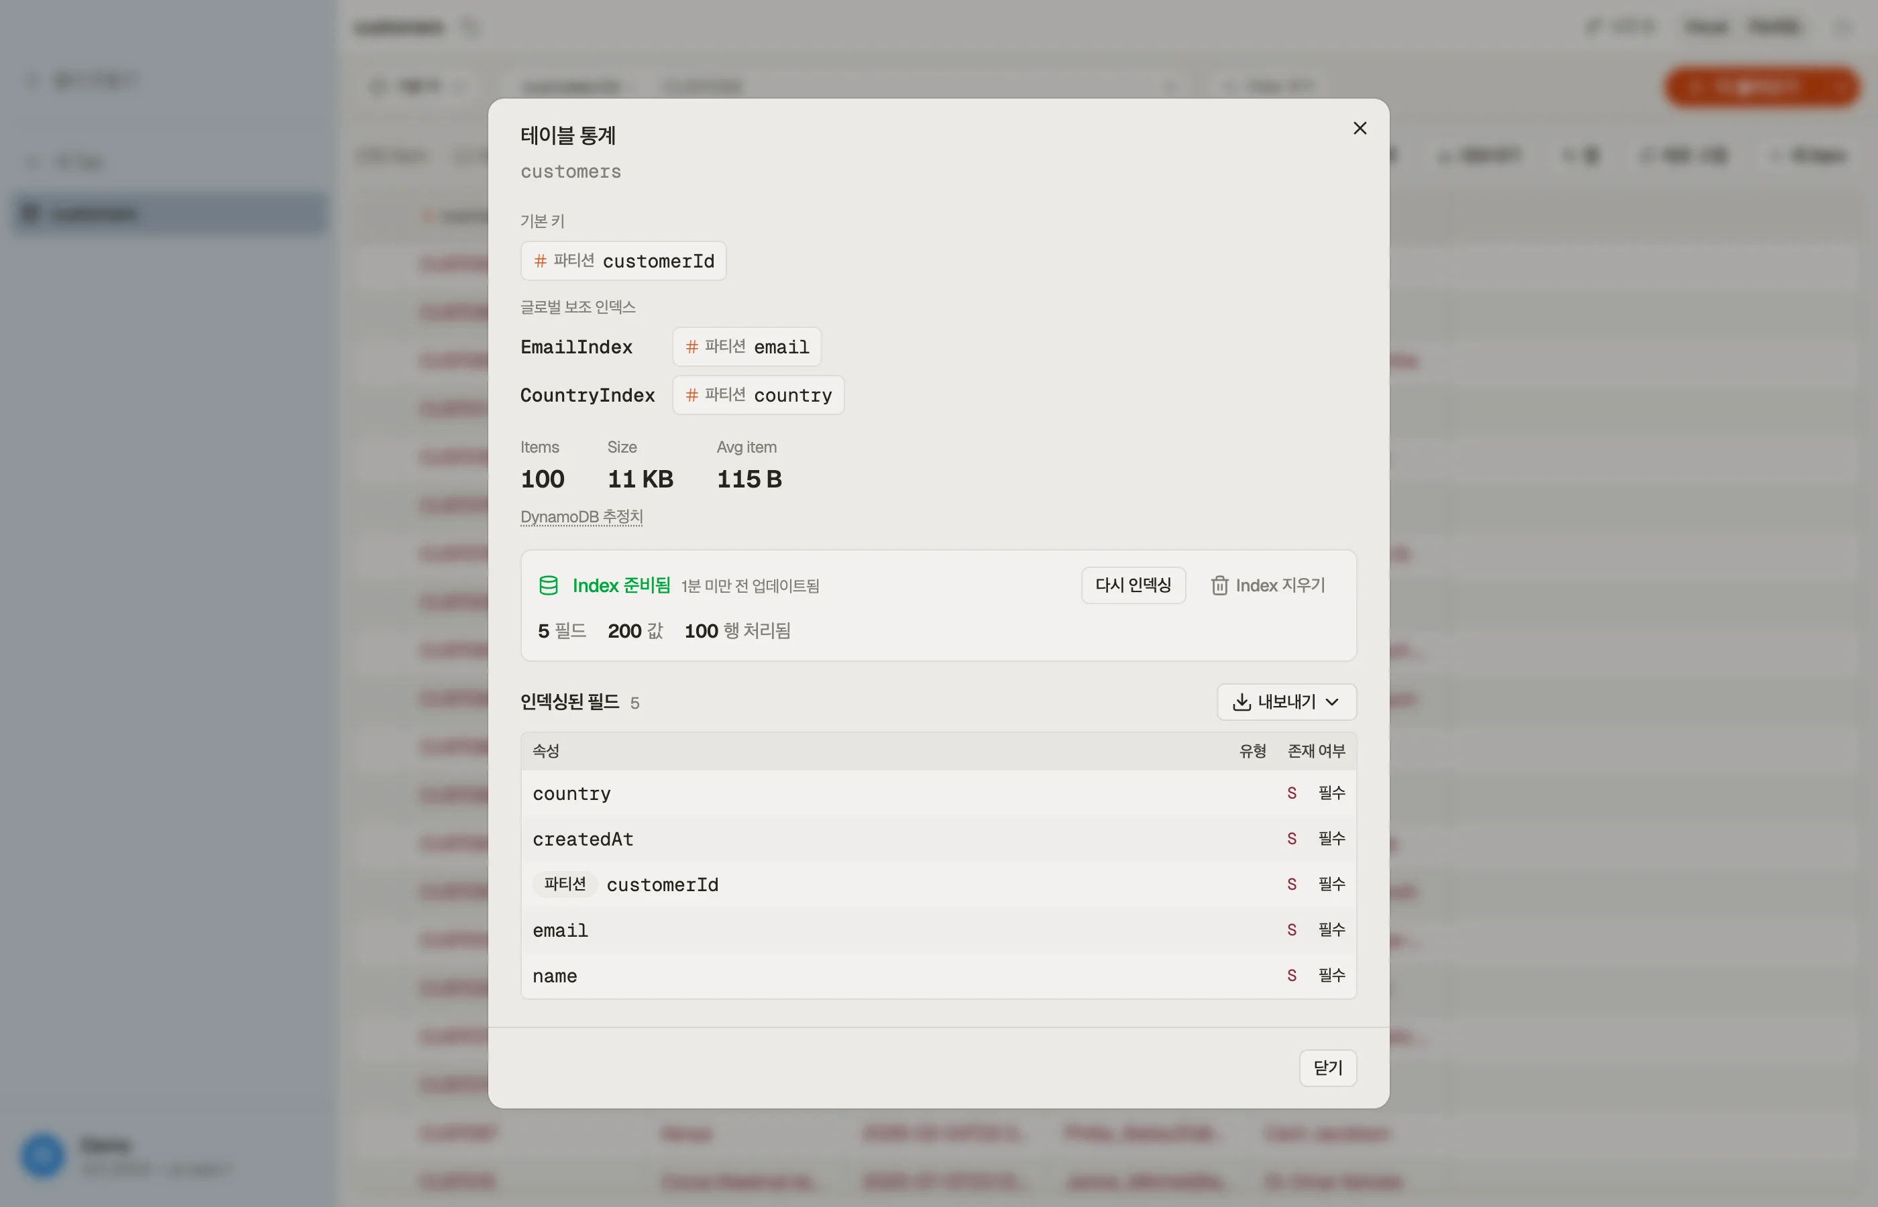The height and width of the screenshot is (1207, 1878).
Task: Click the 파티션 customerId primary key chip
Action: 623,261
